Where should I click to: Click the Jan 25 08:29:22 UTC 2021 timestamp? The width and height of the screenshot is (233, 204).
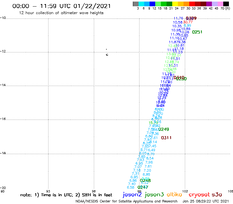click(x=206, y=201)
